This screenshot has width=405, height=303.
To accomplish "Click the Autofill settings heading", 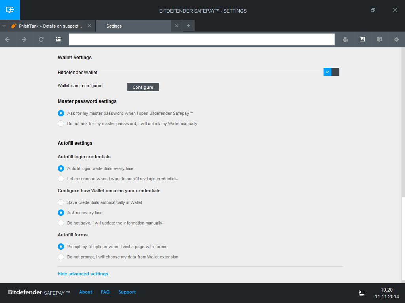I will coord(75,143).
